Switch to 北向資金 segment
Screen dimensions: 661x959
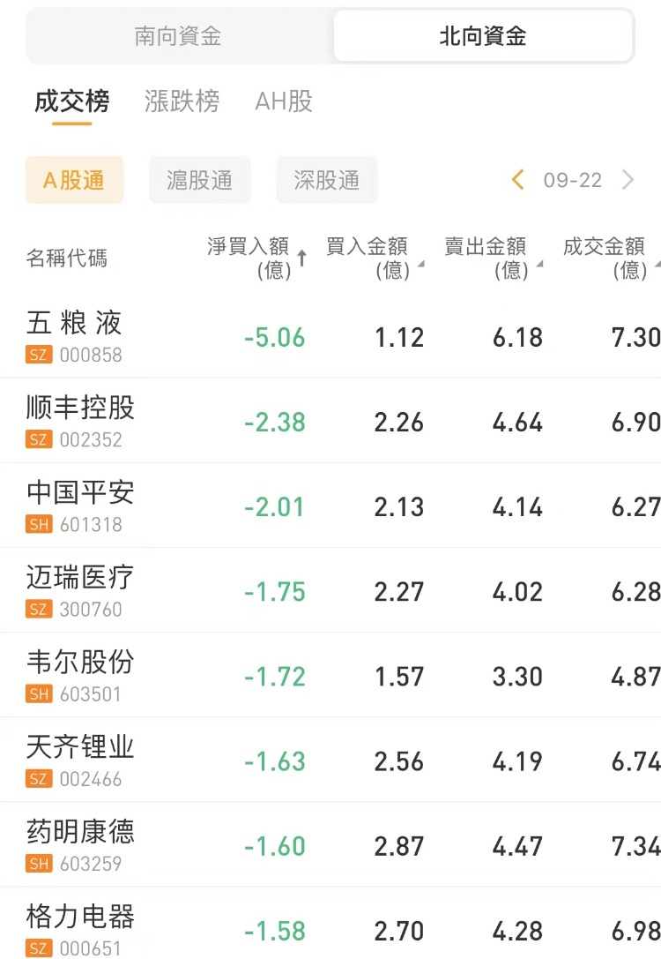(x=482, y=36)
